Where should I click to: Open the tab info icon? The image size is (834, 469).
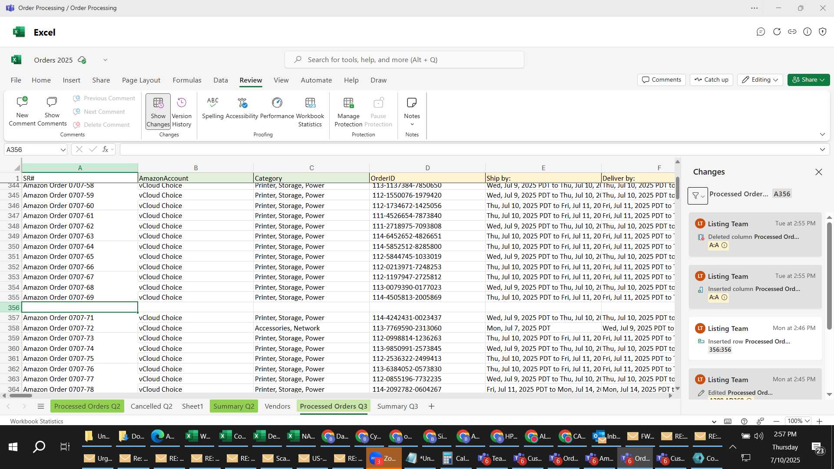pyautogui.click(x=807, y=32)
